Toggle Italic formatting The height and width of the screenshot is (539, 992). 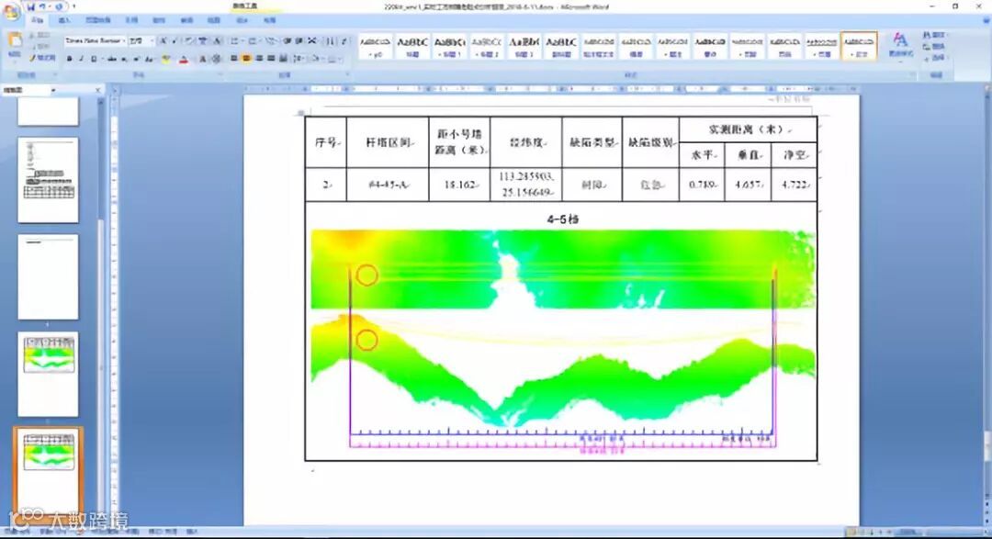click(82, 59)
